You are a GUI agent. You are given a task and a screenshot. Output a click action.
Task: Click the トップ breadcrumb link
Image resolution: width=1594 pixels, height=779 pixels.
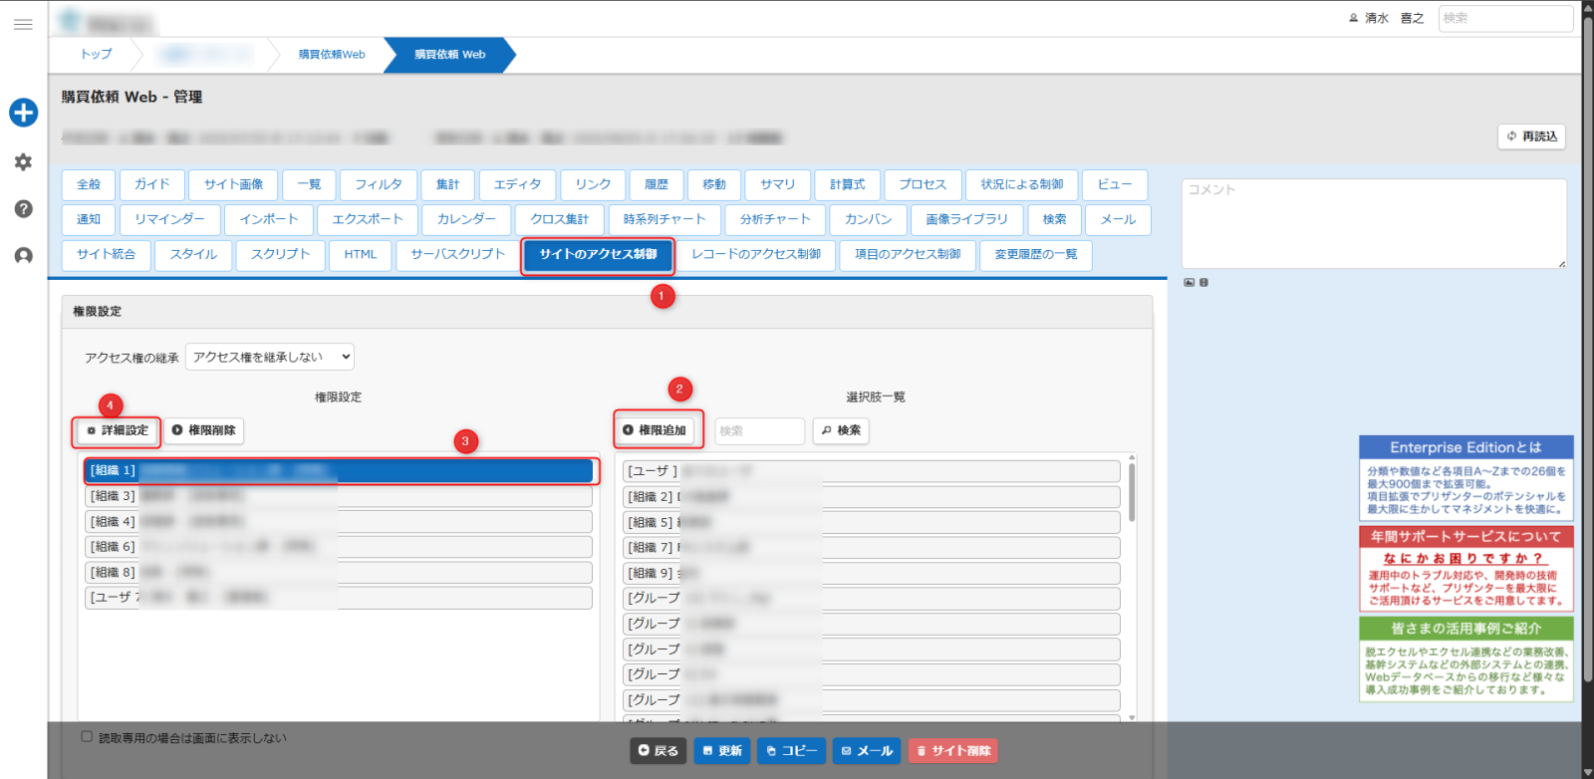coord(97,55)
